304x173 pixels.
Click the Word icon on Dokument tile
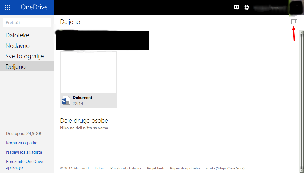(x=66, y=100)
